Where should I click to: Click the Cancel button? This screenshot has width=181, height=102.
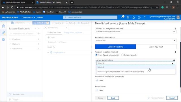(172, 98)
